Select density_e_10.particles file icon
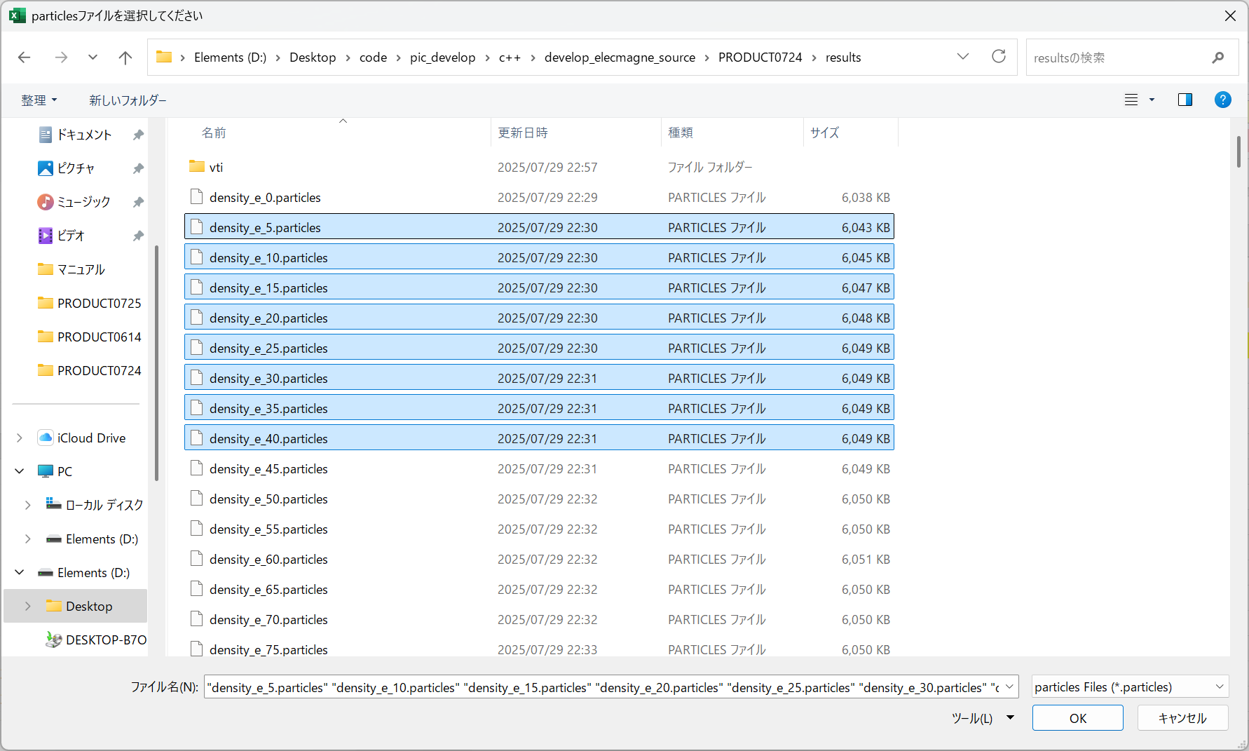1249x751 pixels. pos(197,257)
